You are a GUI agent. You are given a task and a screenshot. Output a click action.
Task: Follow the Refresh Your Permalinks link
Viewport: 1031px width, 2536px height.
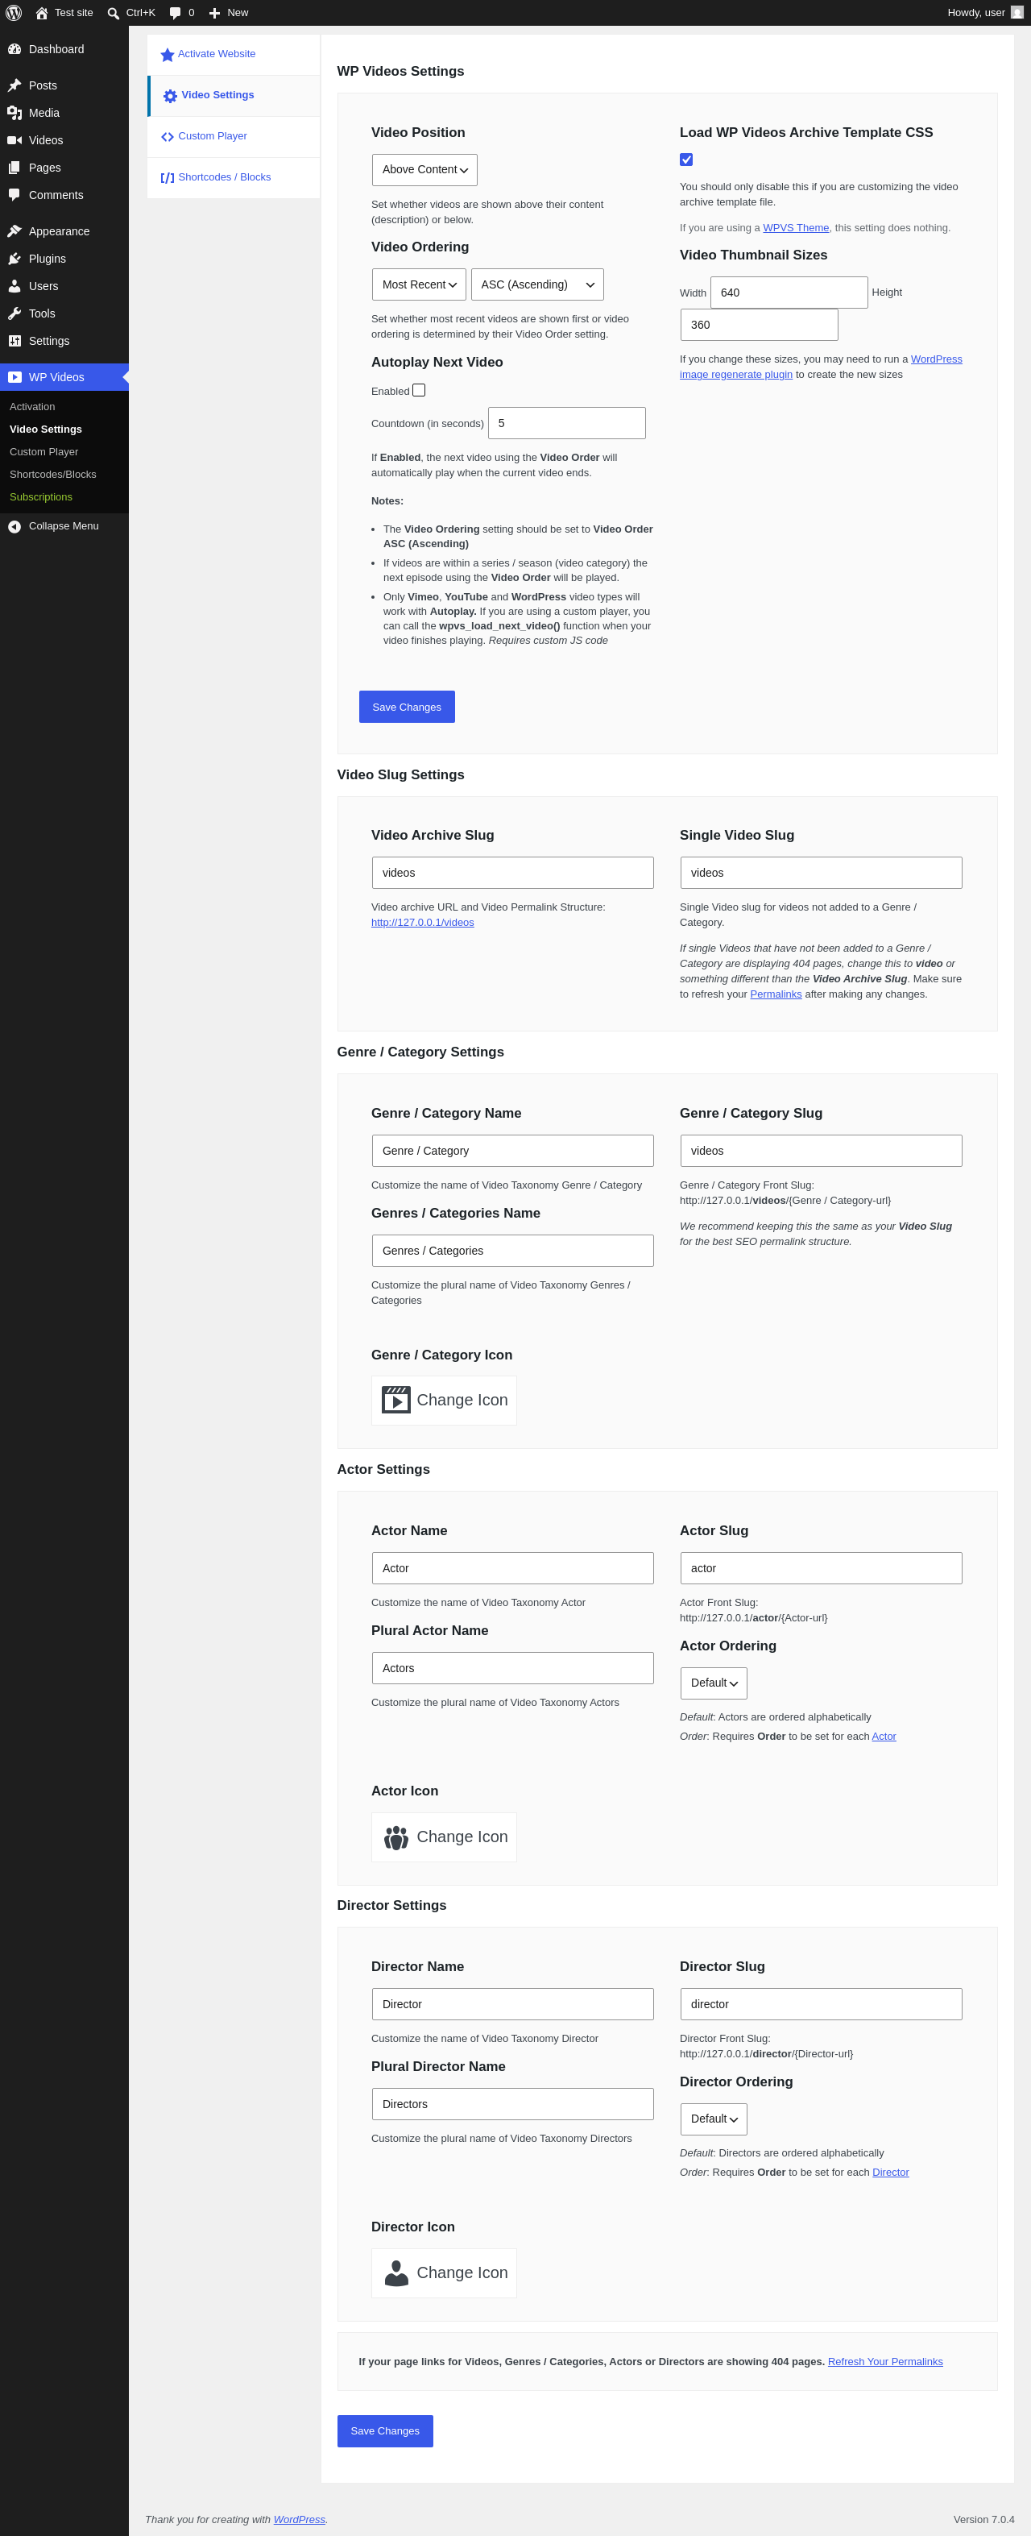884,2362
